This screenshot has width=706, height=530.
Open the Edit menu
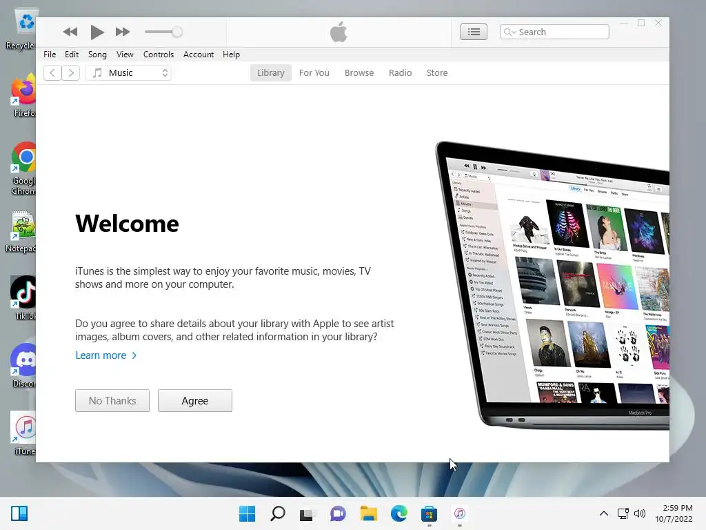tap(72, 55)
